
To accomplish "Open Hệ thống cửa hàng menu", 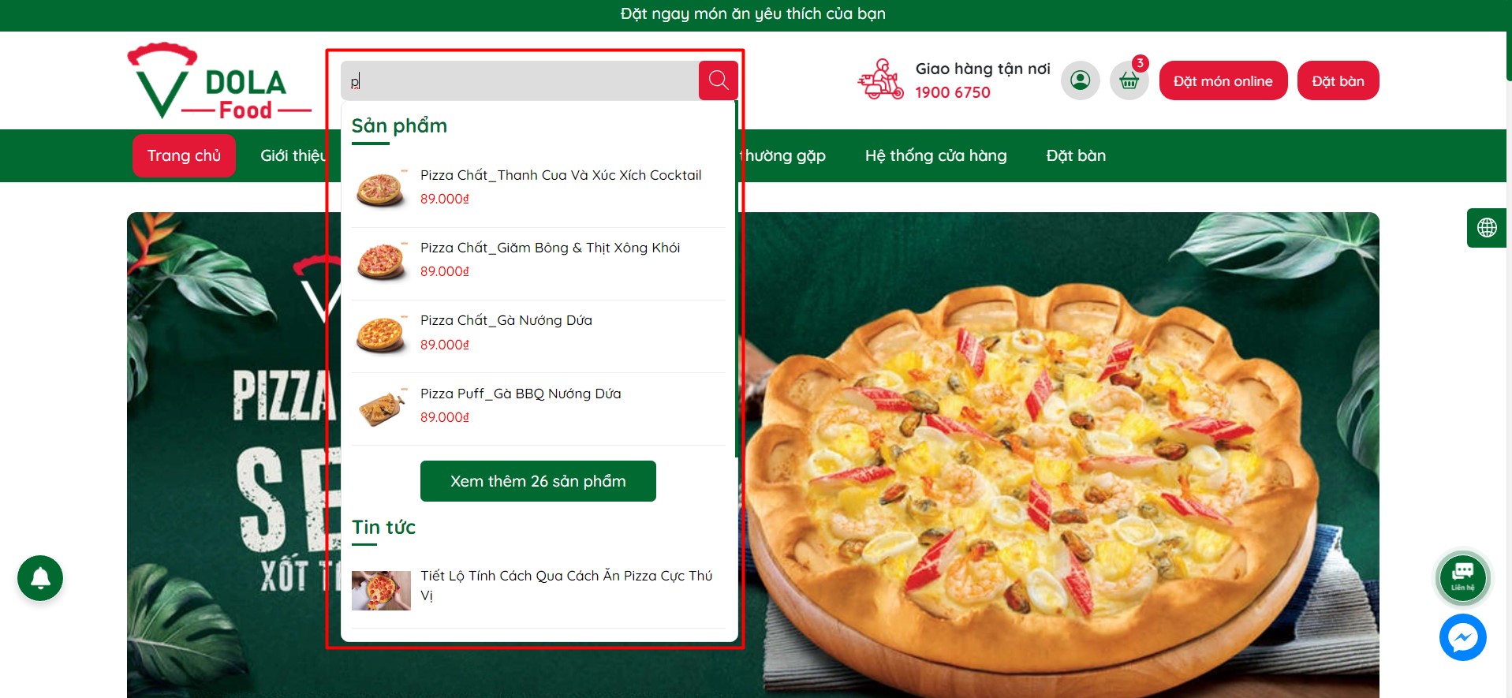I will pyautogui.click(x=935, y=155).
